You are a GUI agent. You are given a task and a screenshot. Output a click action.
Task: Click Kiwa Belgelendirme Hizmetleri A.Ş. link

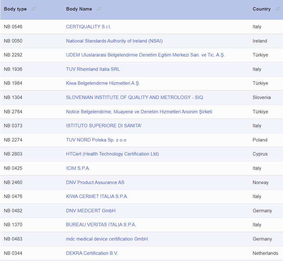[x=103, y=83]
